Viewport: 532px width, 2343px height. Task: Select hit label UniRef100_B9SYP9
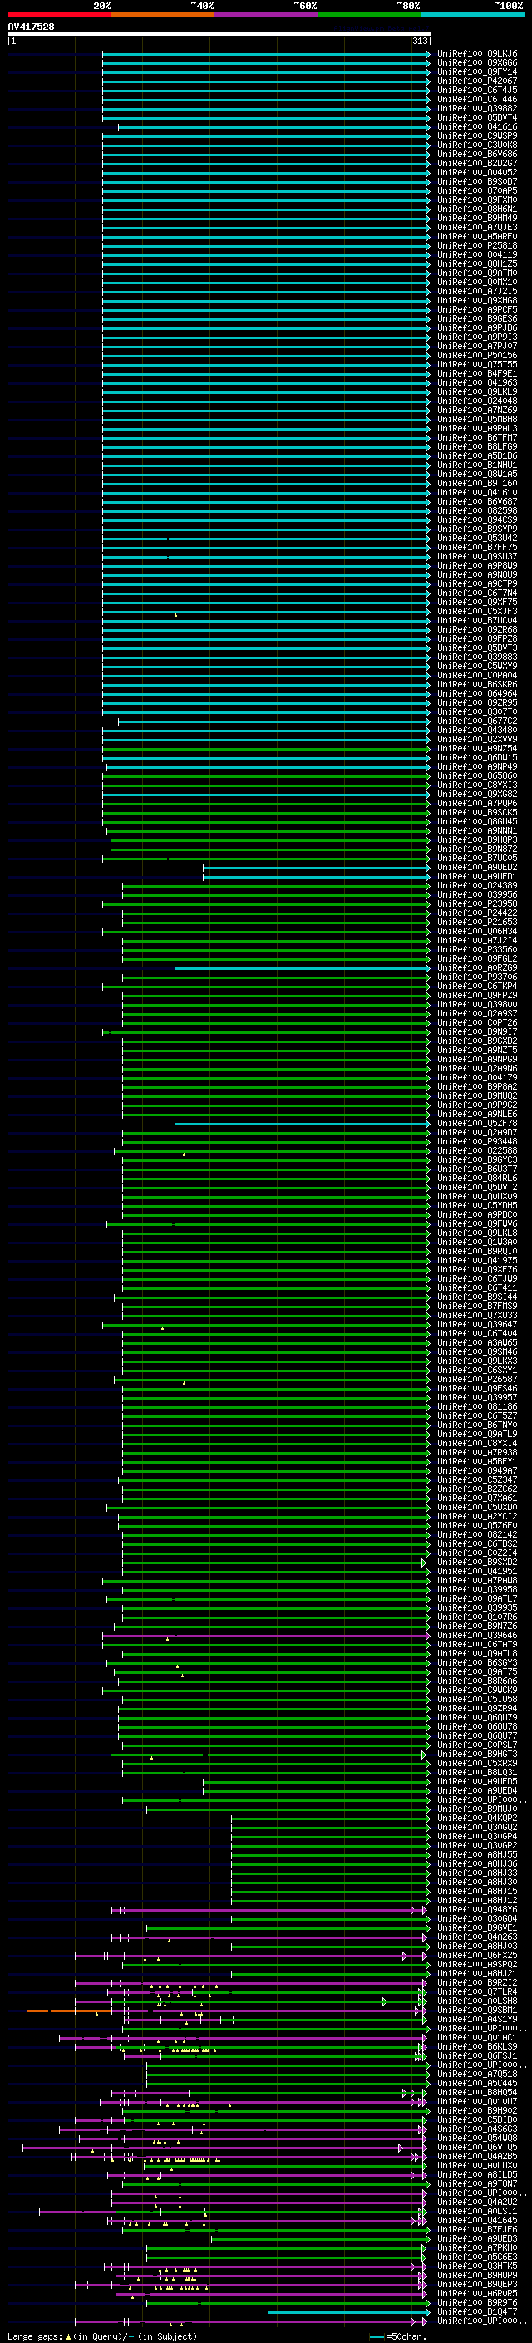(x=477, y=529)
